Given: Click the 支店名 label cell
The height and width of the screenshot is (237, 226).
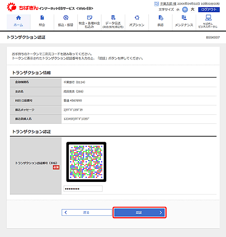Looking at the screenshot, I should point(36,92).
